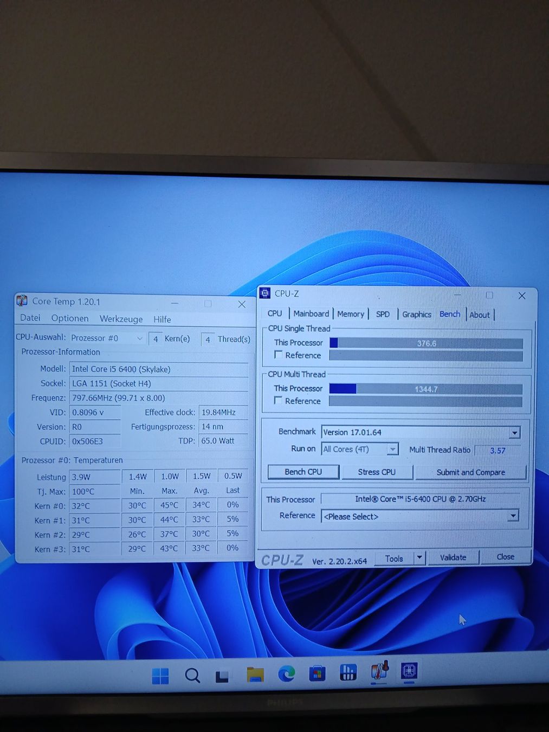Open taskbar Search
This screenshot has height=732, width=549.
(x=192, y=675)
